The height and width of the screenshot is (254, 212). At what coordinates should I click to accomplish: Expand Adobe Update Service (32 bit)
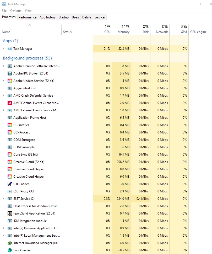click(x=3, y=81)
